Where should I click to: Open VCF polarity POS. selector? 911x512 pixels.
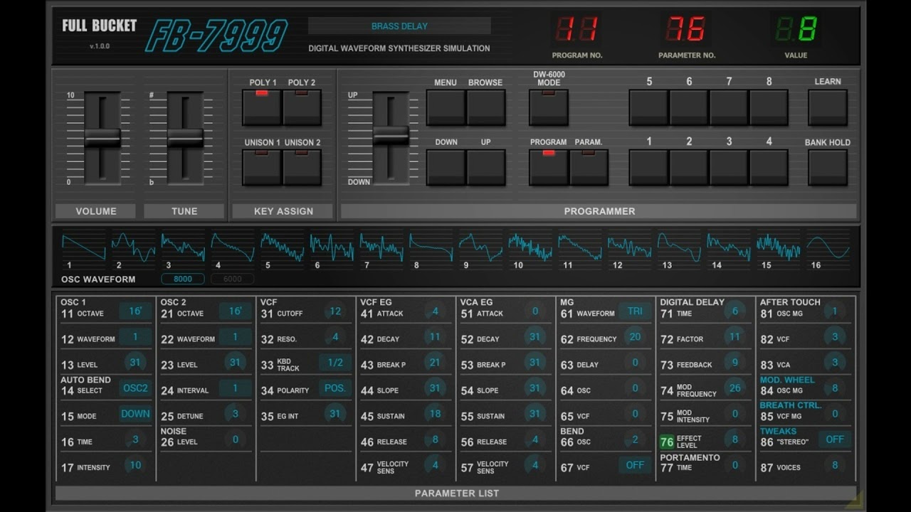[335, 388]
